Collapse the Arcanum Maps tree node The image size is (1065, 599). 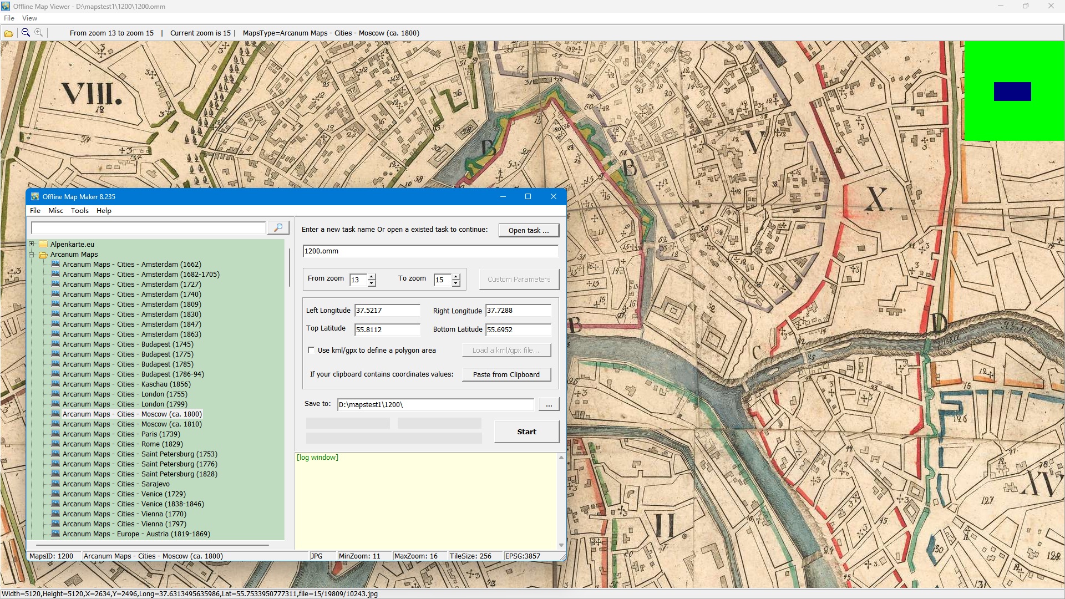pos(32,255)
